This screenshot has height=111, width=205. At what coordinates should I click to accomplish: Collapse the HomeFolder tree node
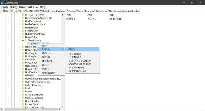[20, 37]
